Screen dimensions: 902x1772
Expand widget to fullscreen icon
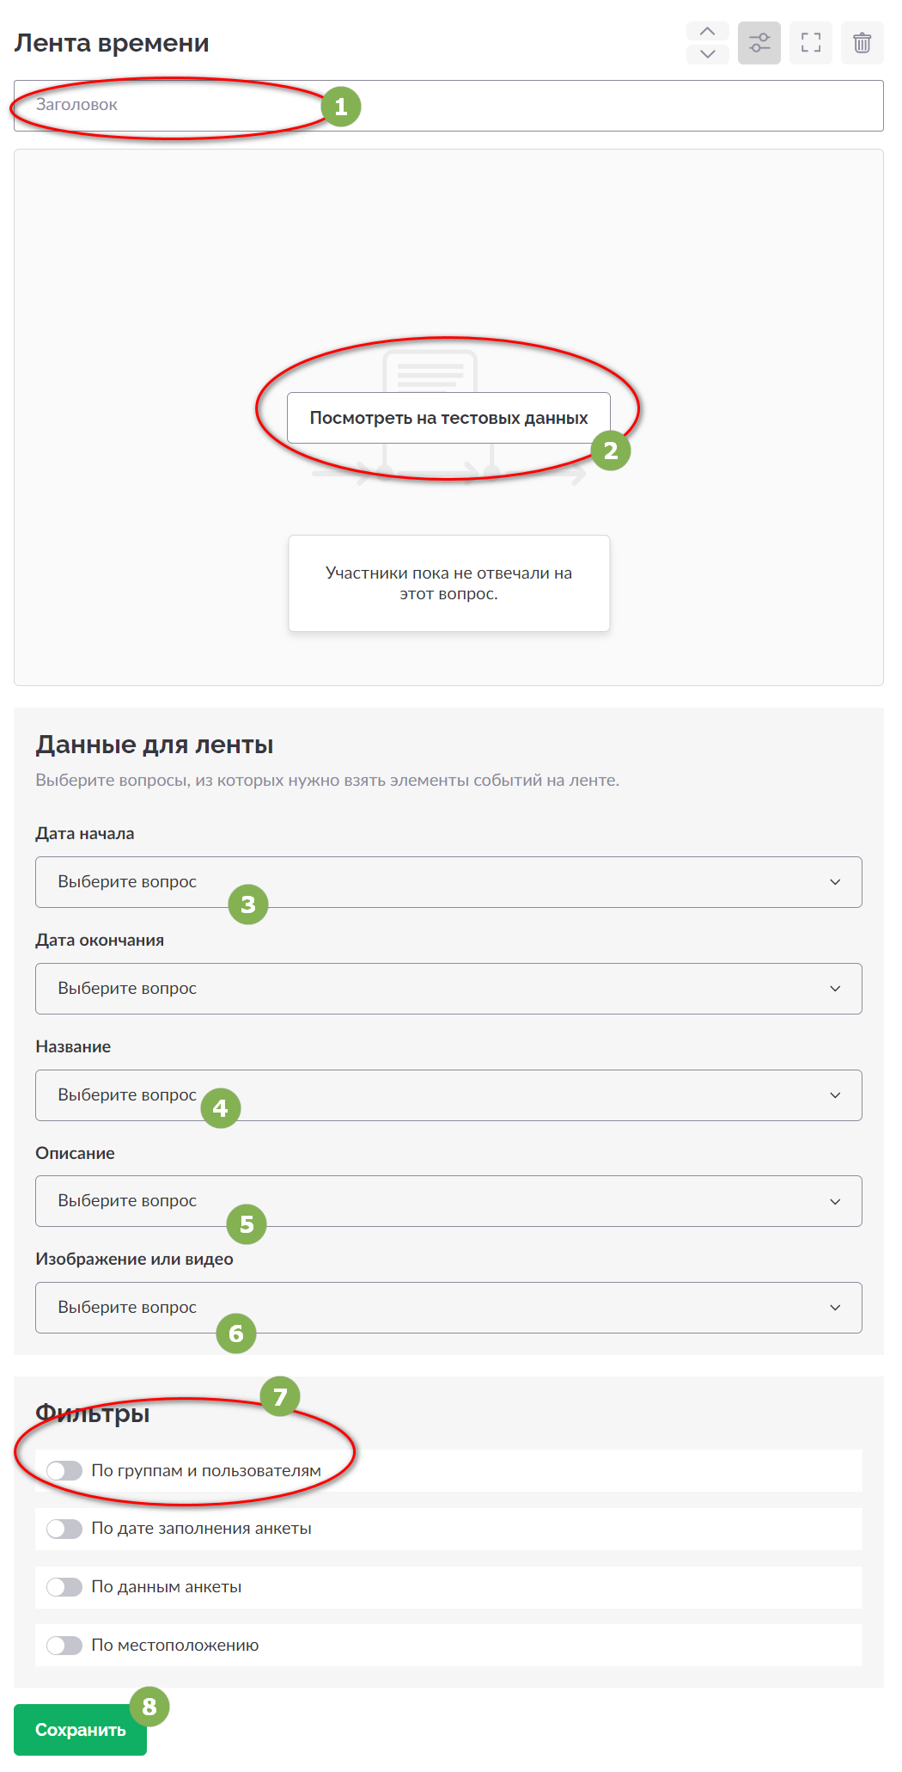[811, 43]
